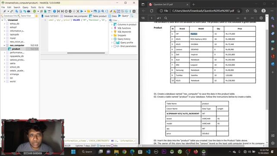Collapse the Unnamed session root node
Image resolution: width=277 pixels, height=156 pixels.
point(2,20)
